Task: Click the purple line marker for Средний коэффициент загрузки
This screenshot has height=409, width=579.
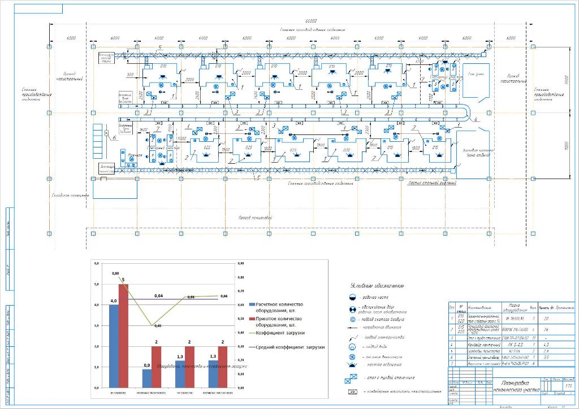Action: point(252,347)
